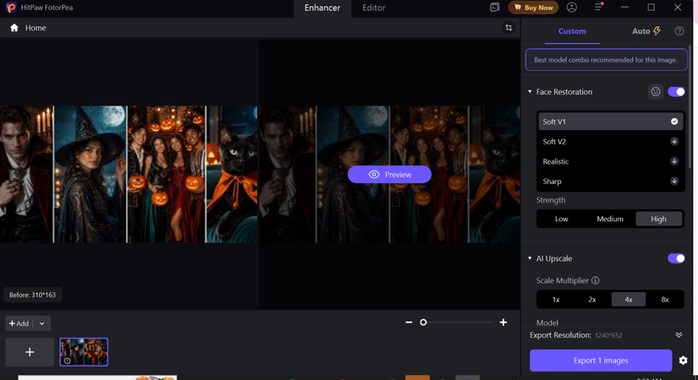Viewport: 698px width, 380px height.
Task: Click the best model combo recommendation banner
Action: (x=606, y=60)
